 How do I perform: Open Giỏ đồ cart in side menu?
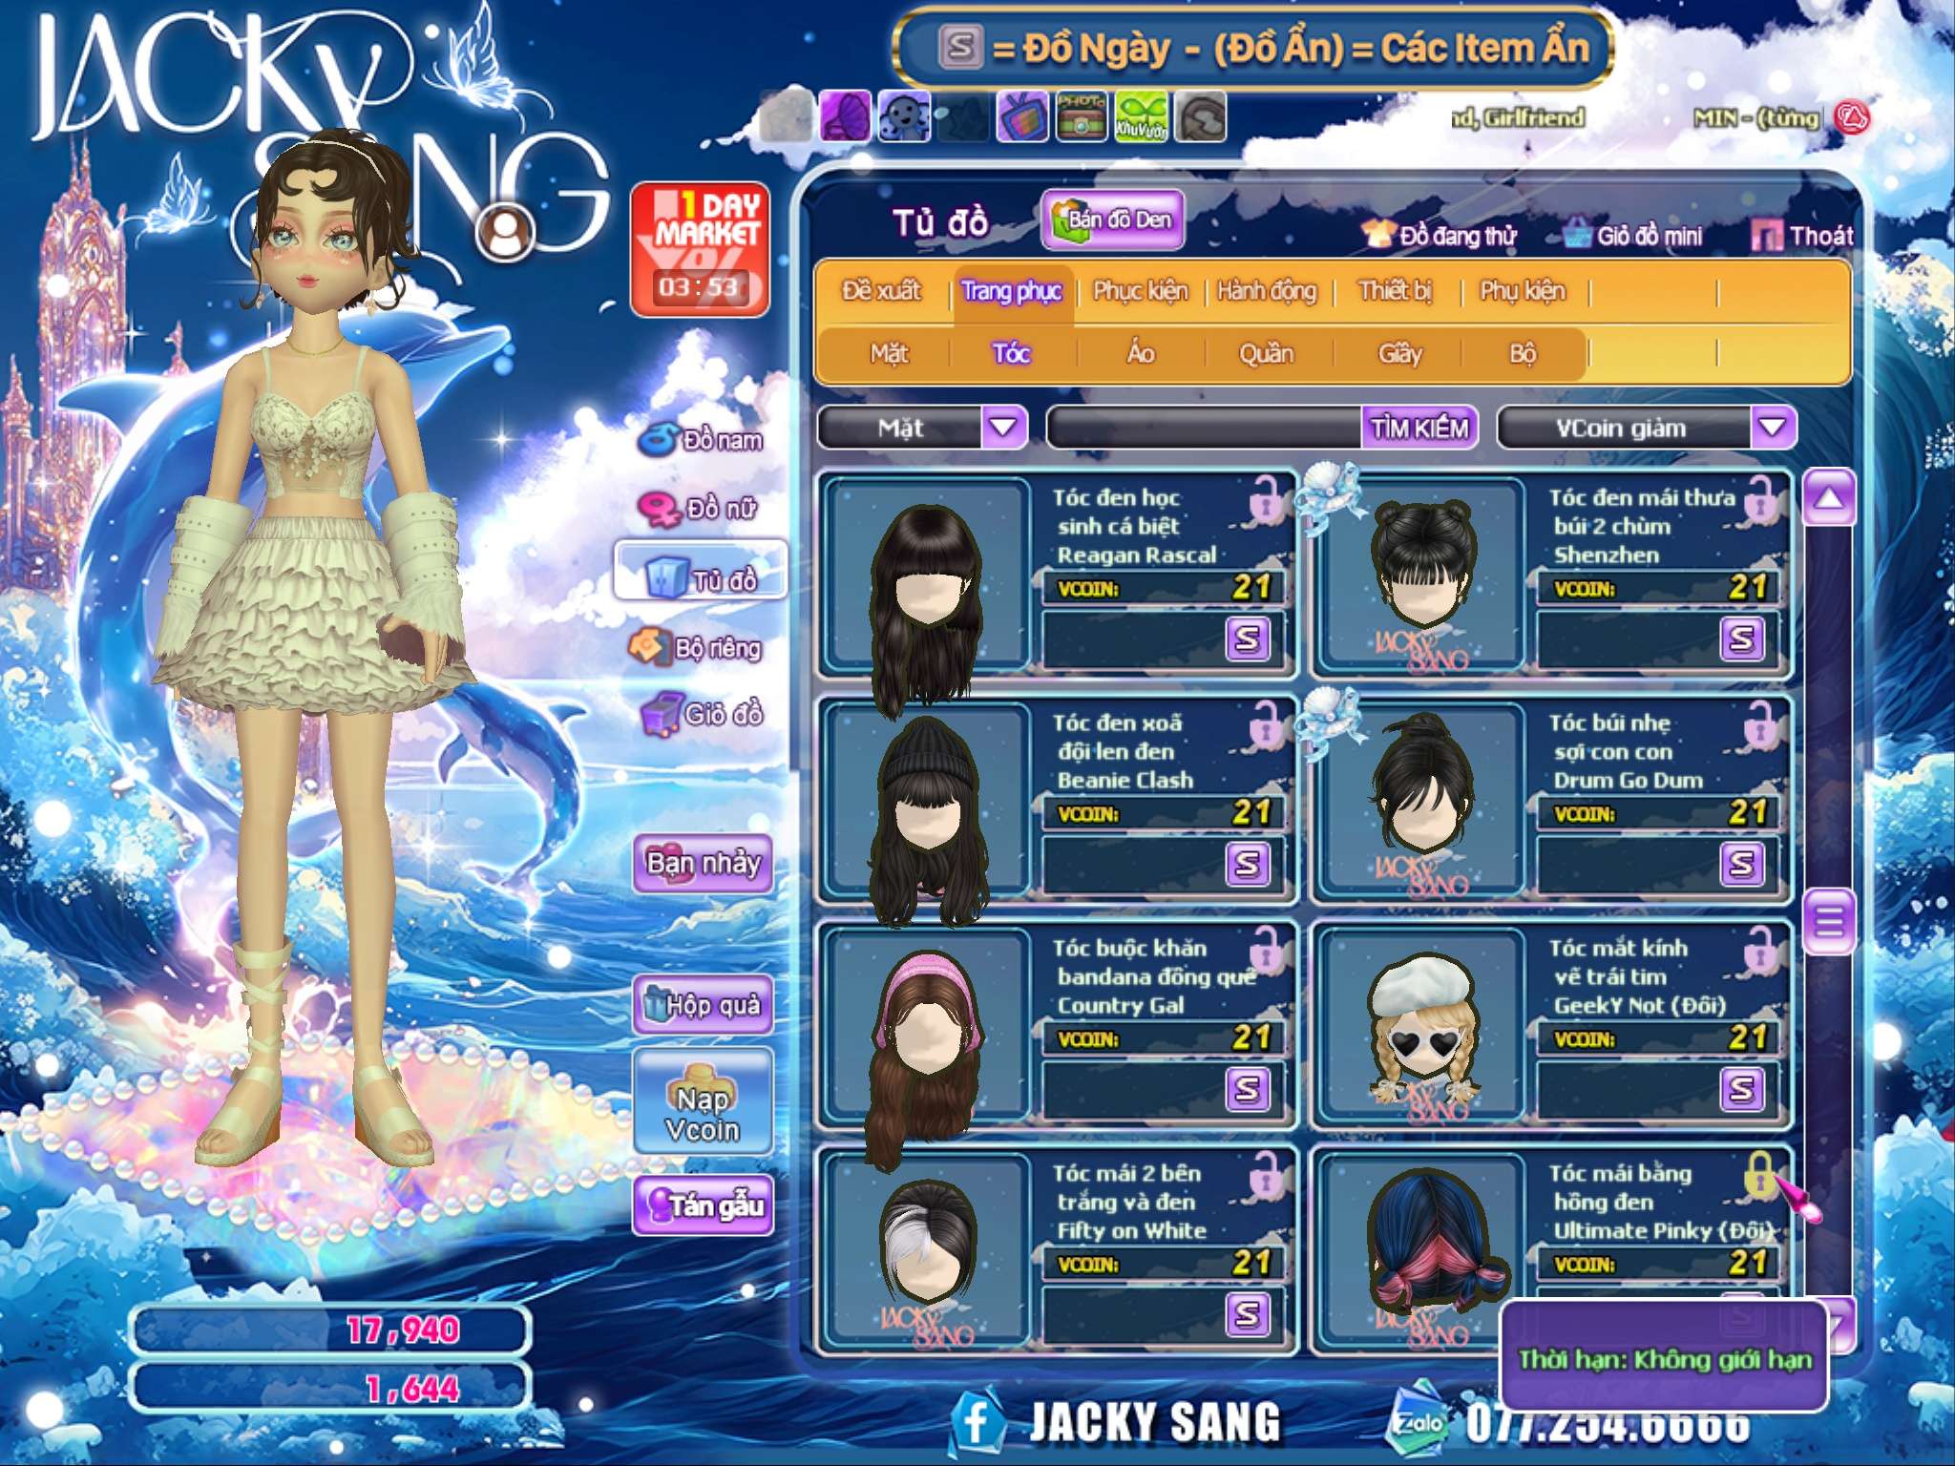pyautogui.click(x=702, y=714)
